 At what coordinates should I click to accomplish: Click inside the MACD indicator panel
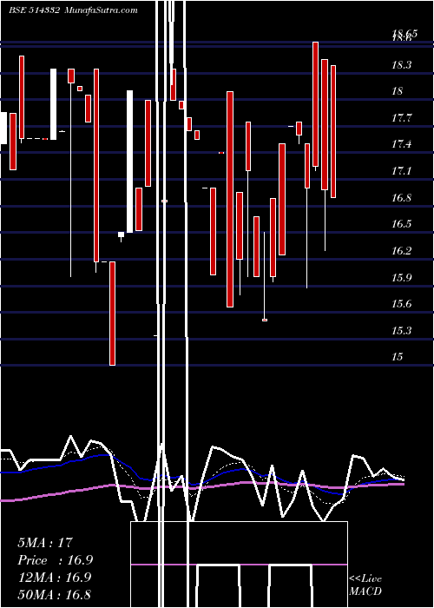239,565
